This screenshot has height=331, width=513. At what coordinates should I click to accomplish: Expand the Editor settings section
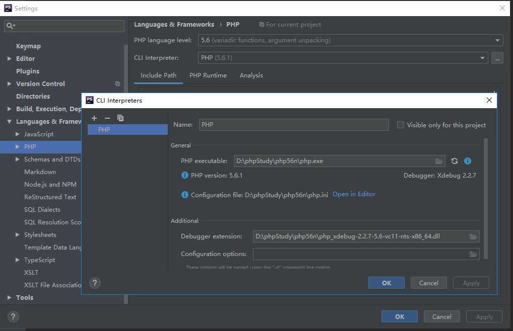click(x=10, y=59)
